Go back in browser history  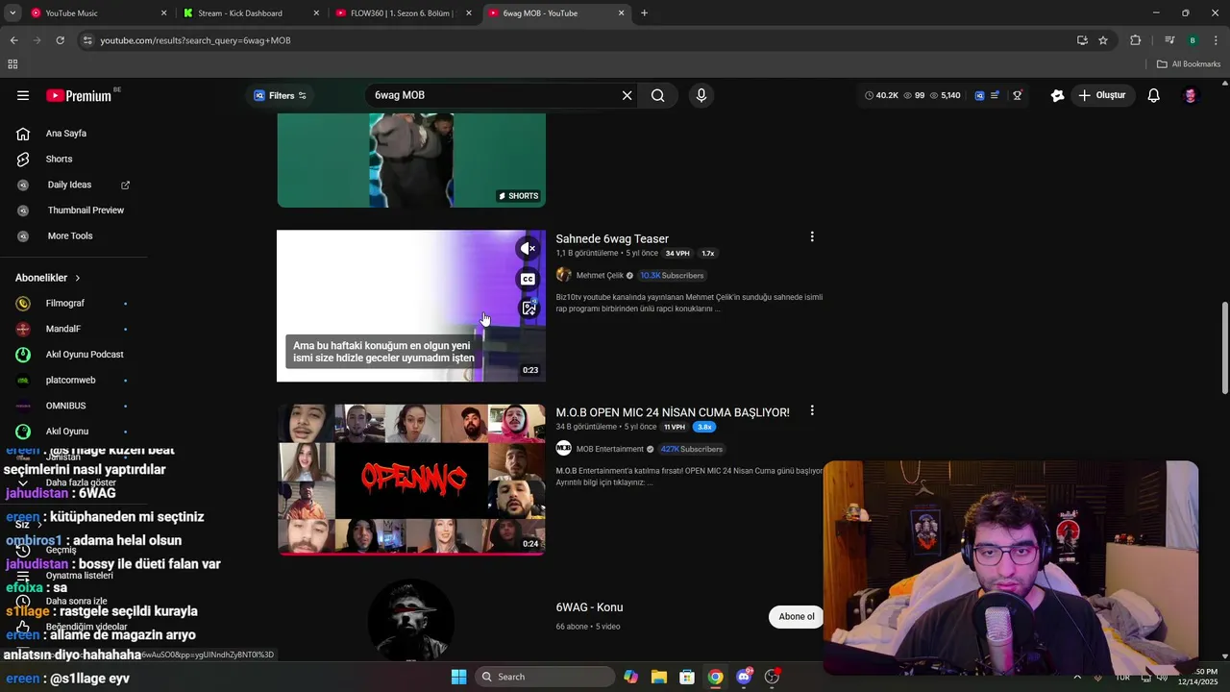coord(13,40)
